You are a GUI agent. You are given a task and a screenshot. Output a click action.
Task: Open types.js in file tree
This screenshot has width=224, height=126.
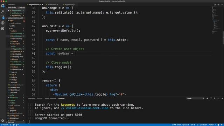pyautogui.click(x=15, y=41)
